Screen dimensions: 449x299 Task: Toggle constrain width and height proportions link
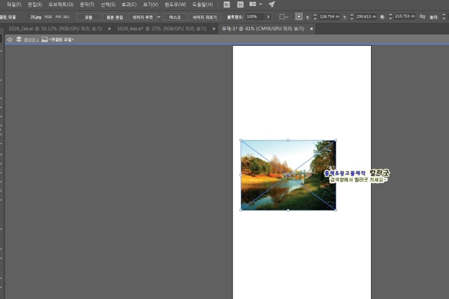[x=422, y=16]
